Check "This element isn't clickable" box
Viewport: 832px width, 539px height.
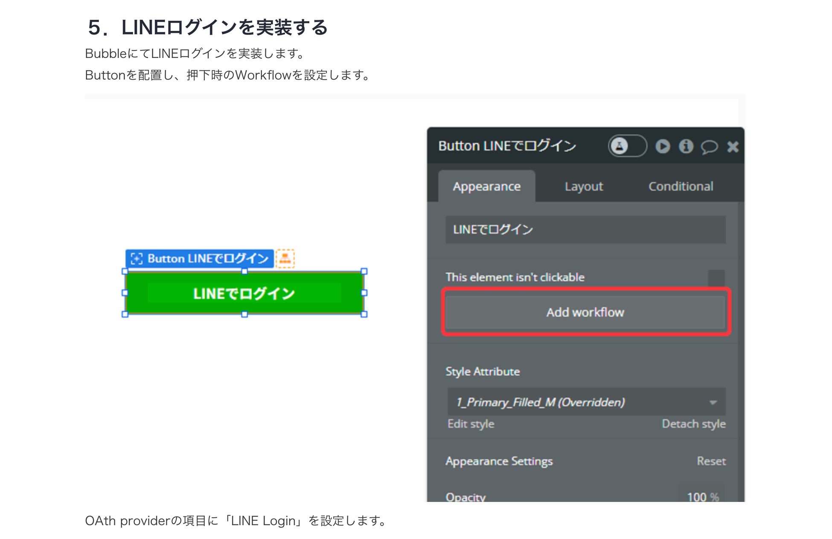pos(716,278)
